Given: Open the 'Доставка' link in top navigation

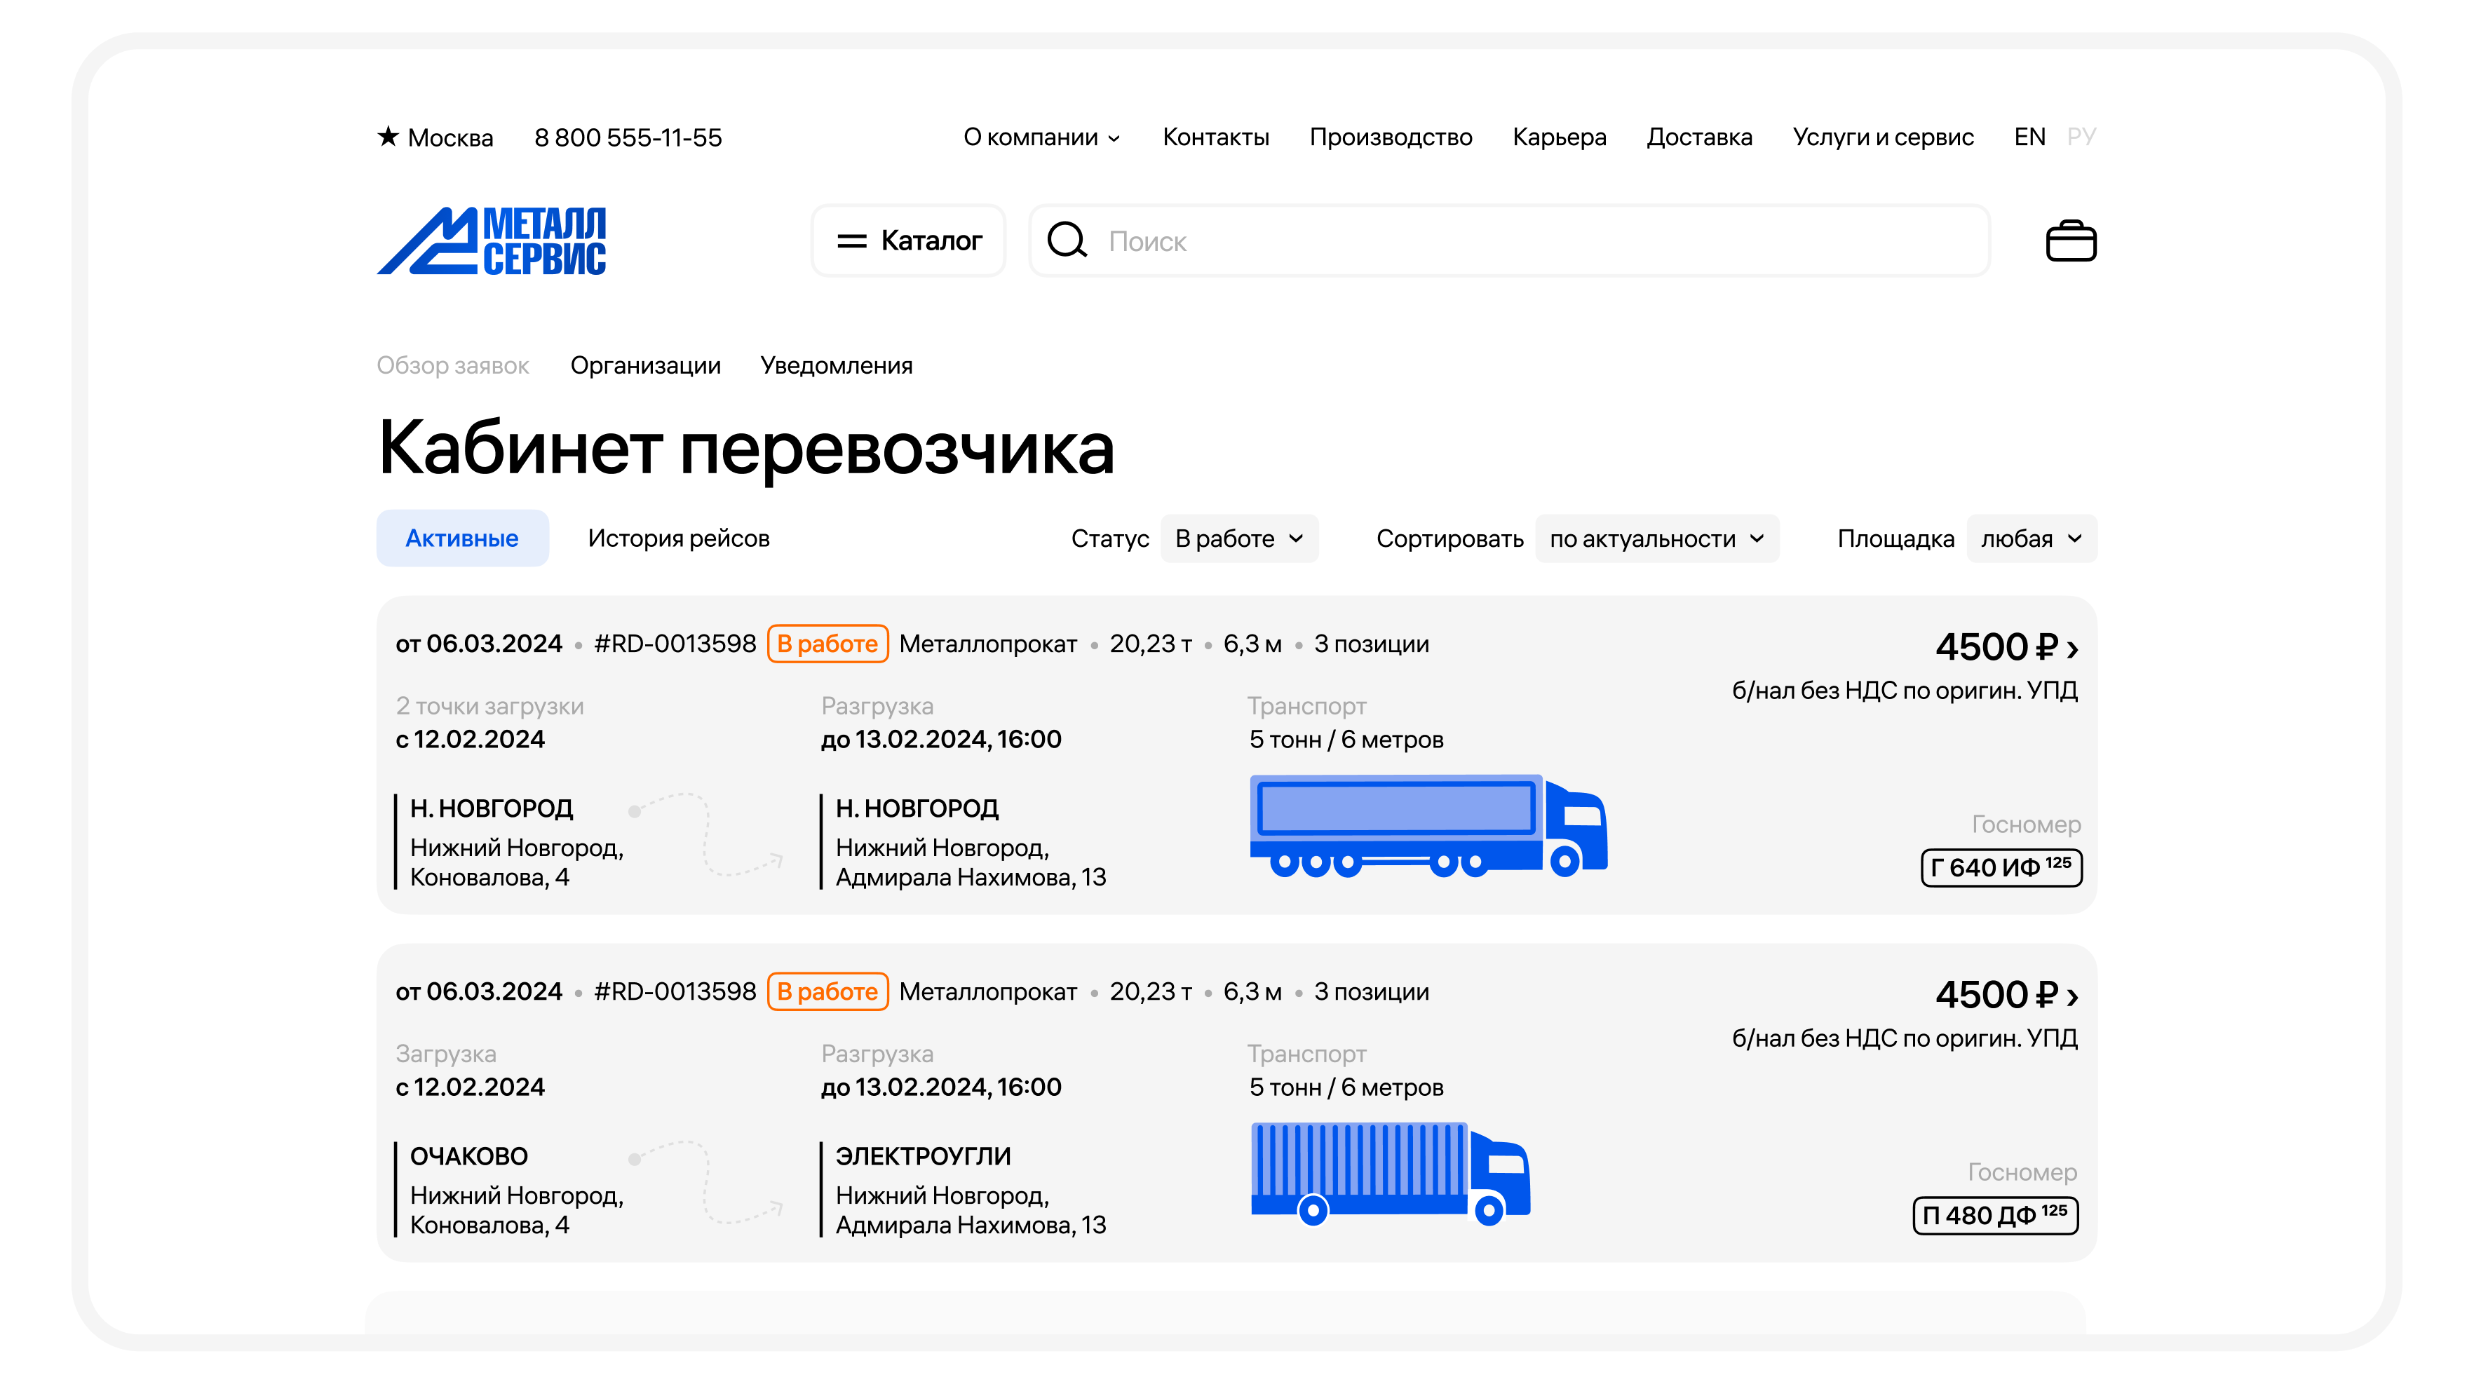Looking at the screenshot, I should pyautogui.click(x=1699, y=137).
